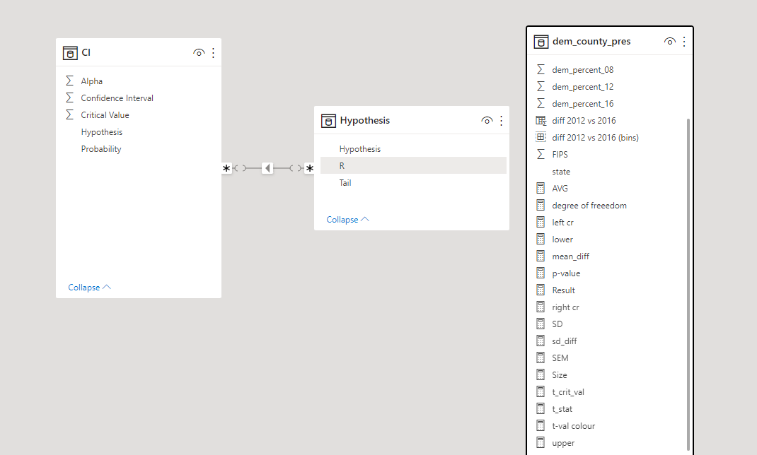Open the more options menu for dem_county_pres
The image size is (757, 455).
(684, 41)
